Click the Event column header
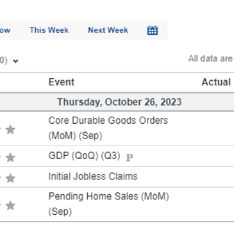Screen dimensions: 234x234 point(62,82)
